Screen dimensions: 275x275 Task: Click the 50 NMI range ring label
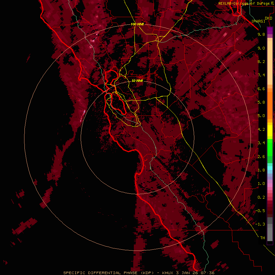[137, 81]
